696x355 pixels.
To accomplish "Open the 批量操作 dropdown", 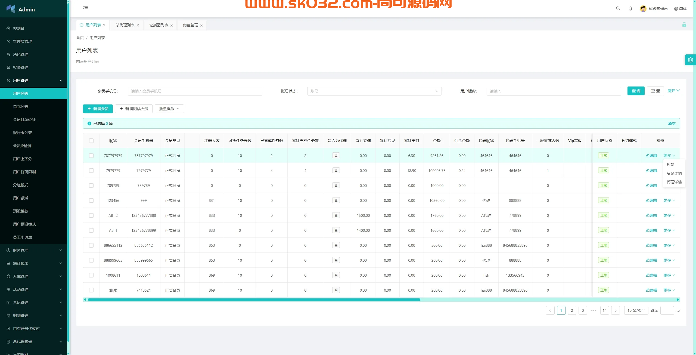I will (x=169, y=109).
